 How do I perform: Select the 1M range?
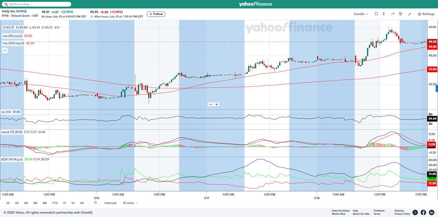[x=26, y=203]
